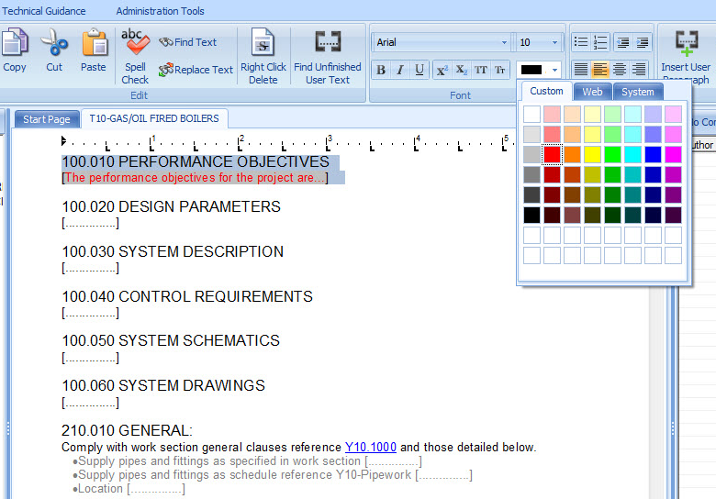Open the font size 10 dropdown

[x=554, y=42]
